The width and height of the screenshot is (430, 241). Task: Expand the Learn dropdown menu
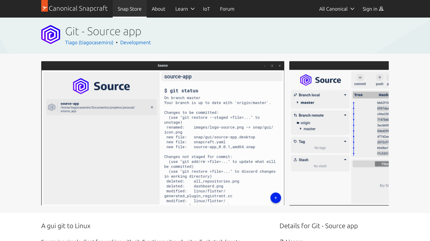pos(185,9)
